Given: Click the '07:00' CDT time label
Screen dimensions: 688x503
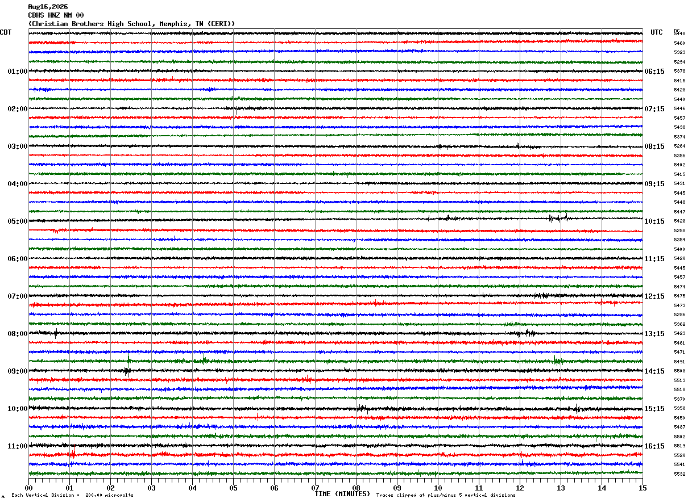Looking at the screenshot, I should [18, 296].
